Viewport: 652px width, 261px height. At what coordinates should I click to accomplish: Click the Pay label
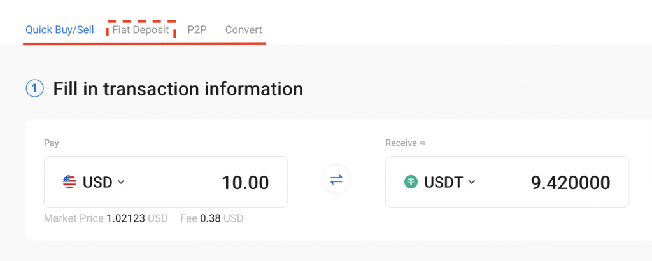tap(52, 143)
